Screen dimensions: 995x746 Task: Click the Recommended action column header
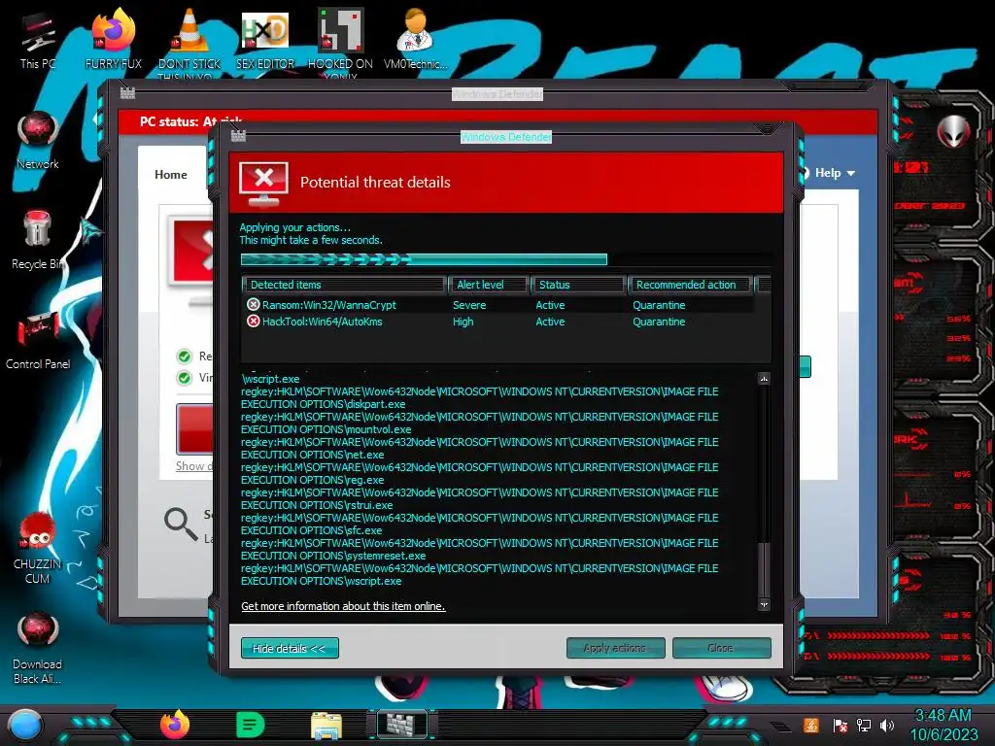tap(690, 285)
